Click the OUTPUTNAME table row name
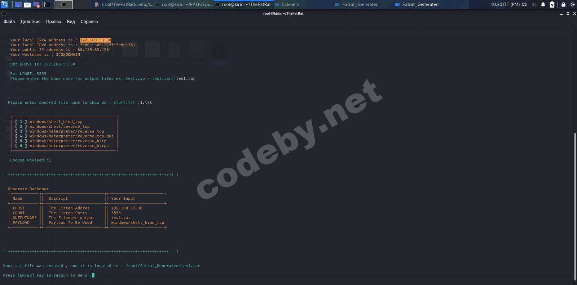 pyautogui.click(x=25, y=218)
